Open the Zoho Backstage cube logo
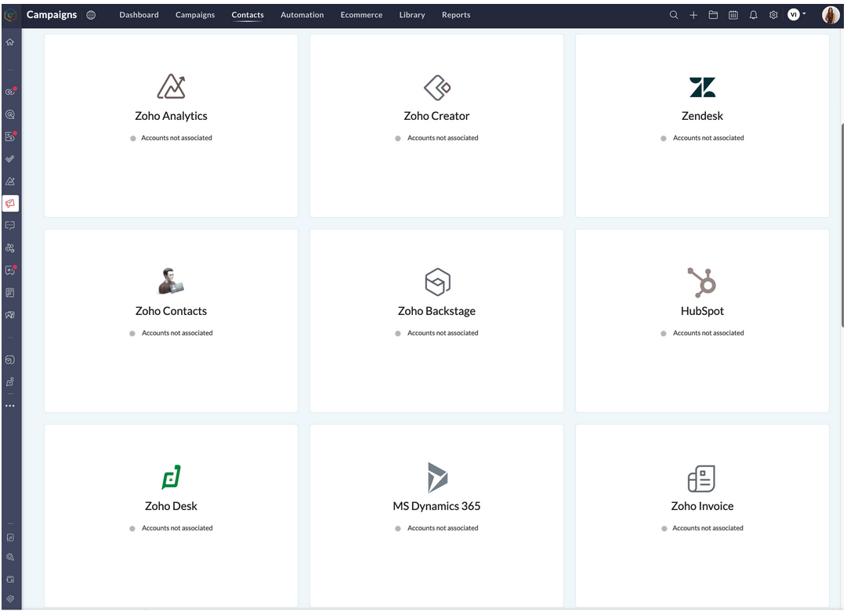The width and height of the screenshot is (847, 615). pyautogui.click(x=437, y=282)
